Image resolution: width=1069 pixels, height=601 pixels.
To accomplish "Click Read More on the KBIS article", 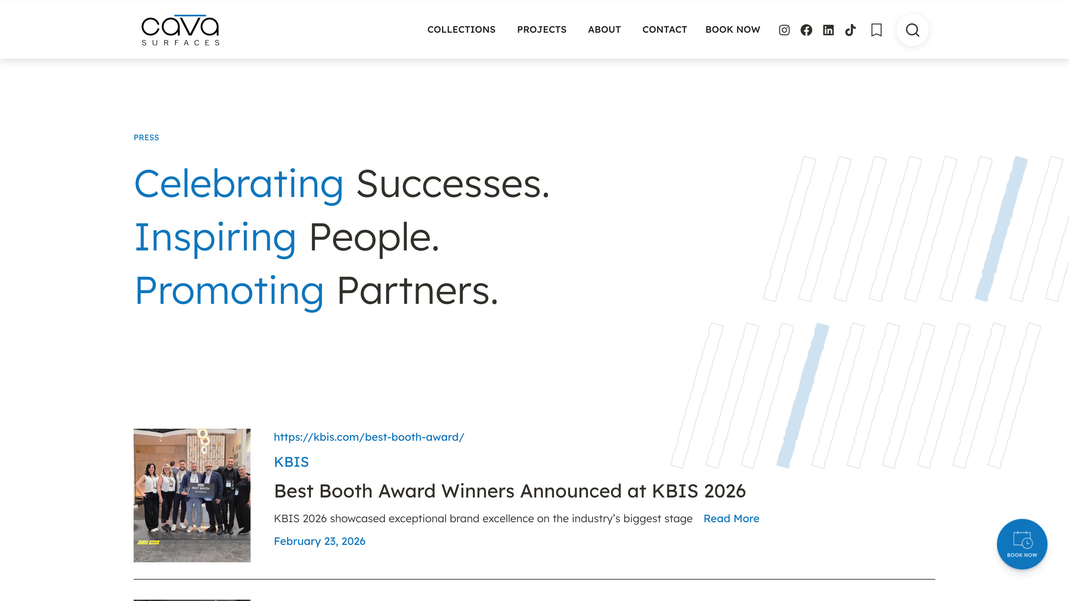I will [x=731, y=519].
